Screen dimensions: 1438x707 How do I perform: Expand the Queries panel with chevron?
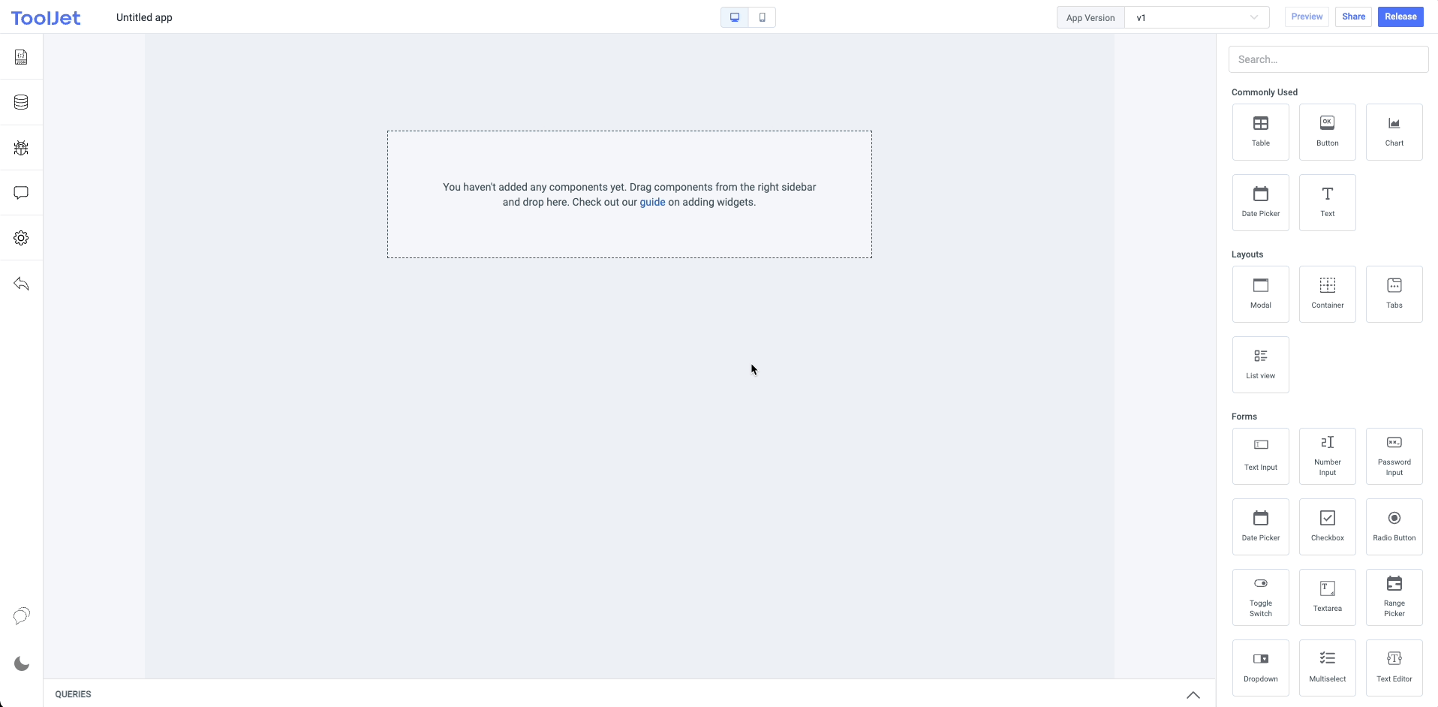pos(1193,695)
